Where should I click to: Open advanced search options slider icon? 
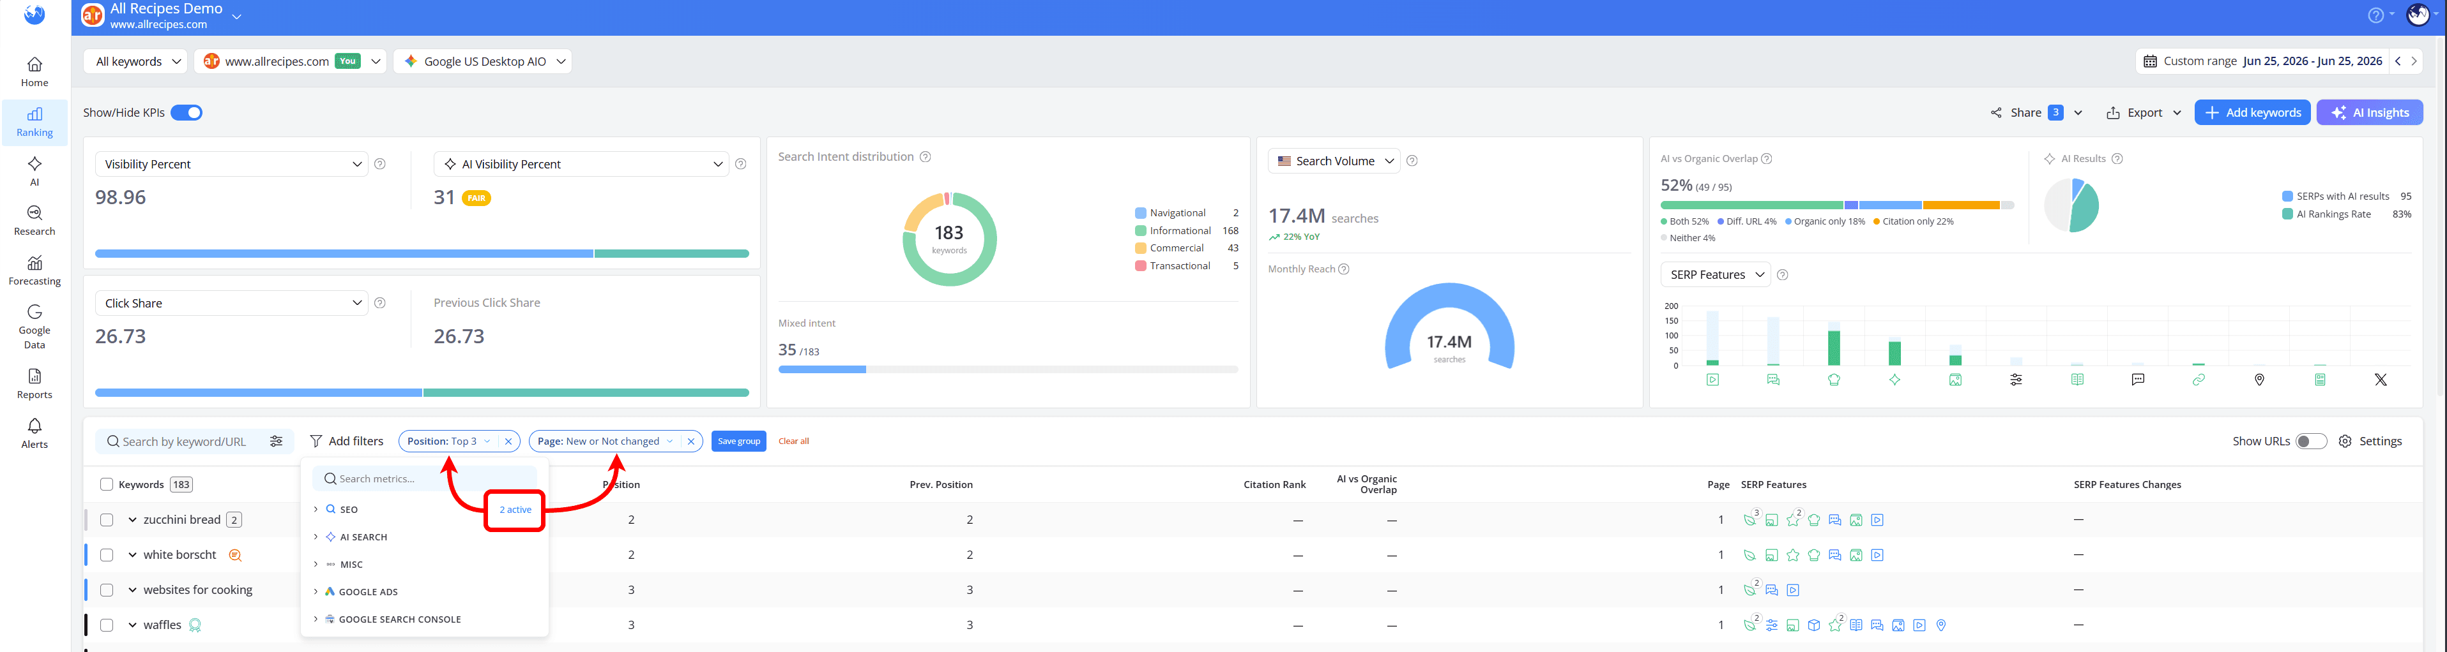coord(277,441)
